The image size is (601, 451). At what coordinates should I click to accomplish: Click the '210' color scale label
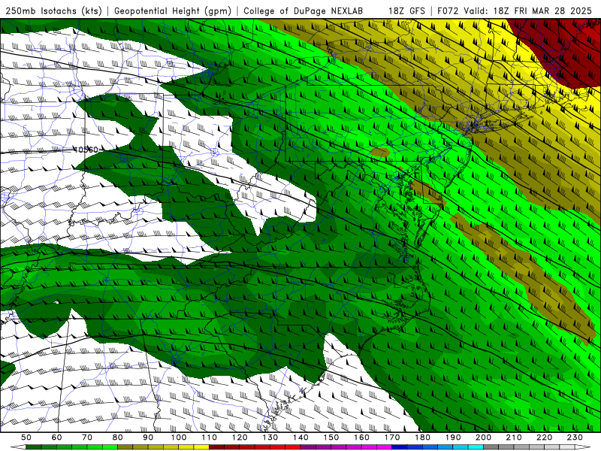tap(514, 437)
